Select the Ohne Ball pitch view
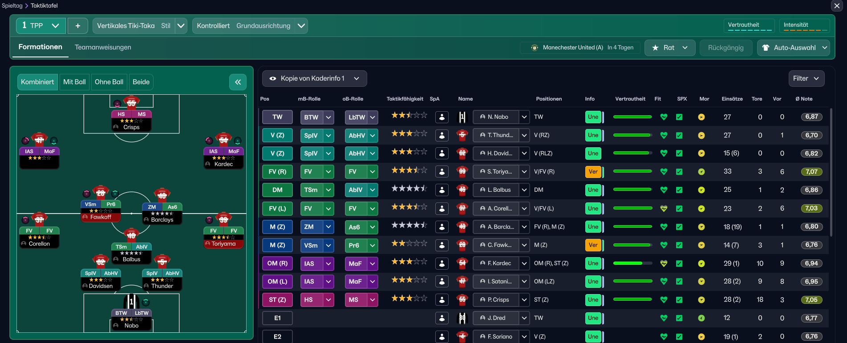The width and height of the screenshot is (847, 343). 109,82
